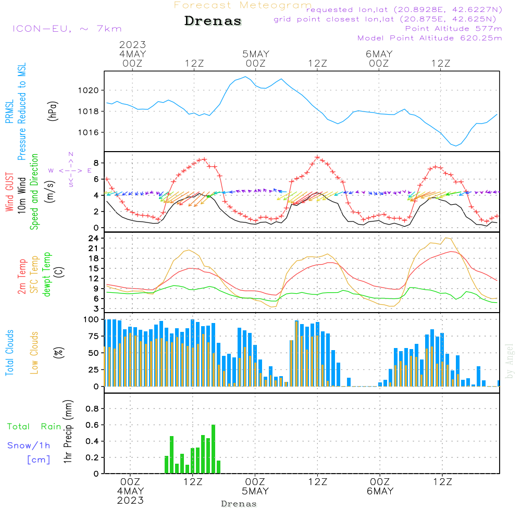
Task: Click the tallest green precipitation bar
Action: tap(213, 449)
